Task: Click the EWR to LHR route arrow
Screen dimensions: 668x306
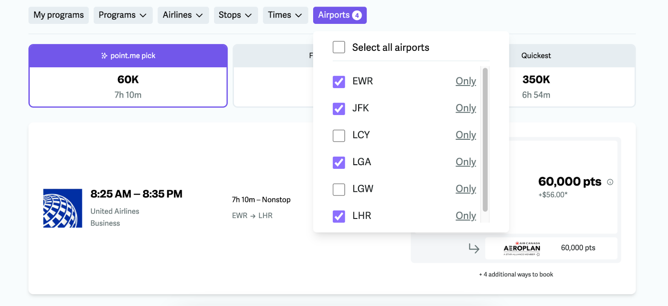Action: [253, 216]
